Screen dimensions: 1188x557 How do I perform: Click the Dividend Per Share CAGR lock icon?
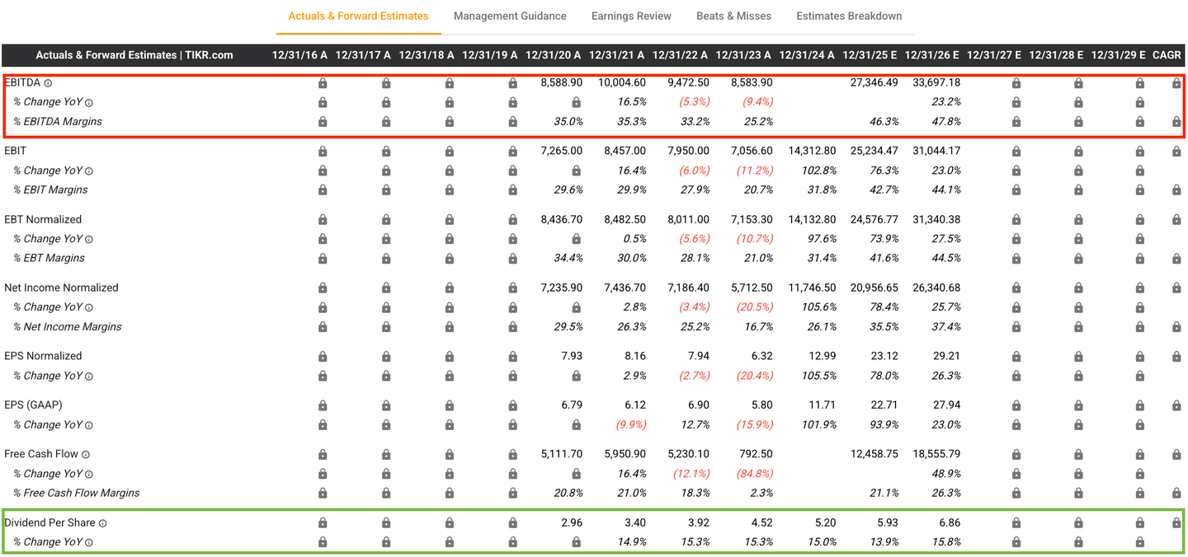coord(1176,523)
